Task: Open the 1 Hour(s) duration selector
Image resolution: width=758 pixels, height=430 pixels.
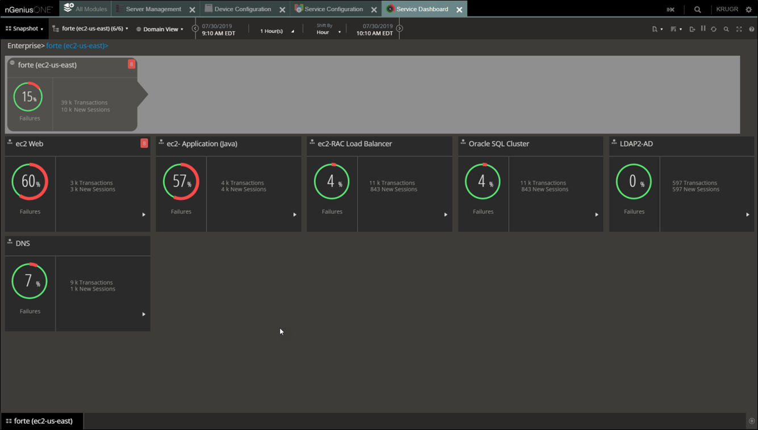Action: coord(273,31)
